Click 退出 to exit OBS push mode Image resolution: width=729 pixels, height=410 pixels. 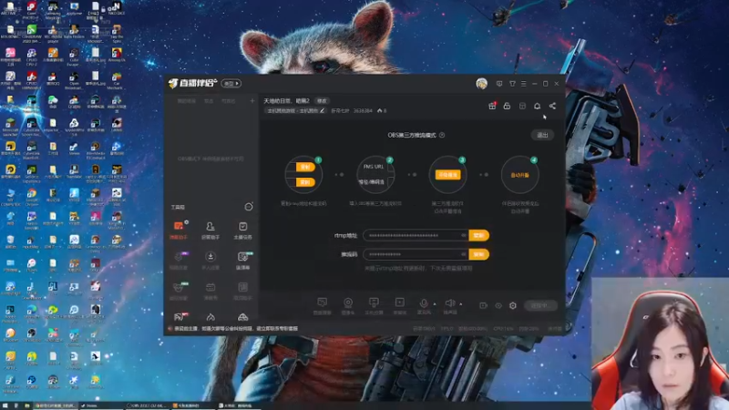[x=542, y=135]
